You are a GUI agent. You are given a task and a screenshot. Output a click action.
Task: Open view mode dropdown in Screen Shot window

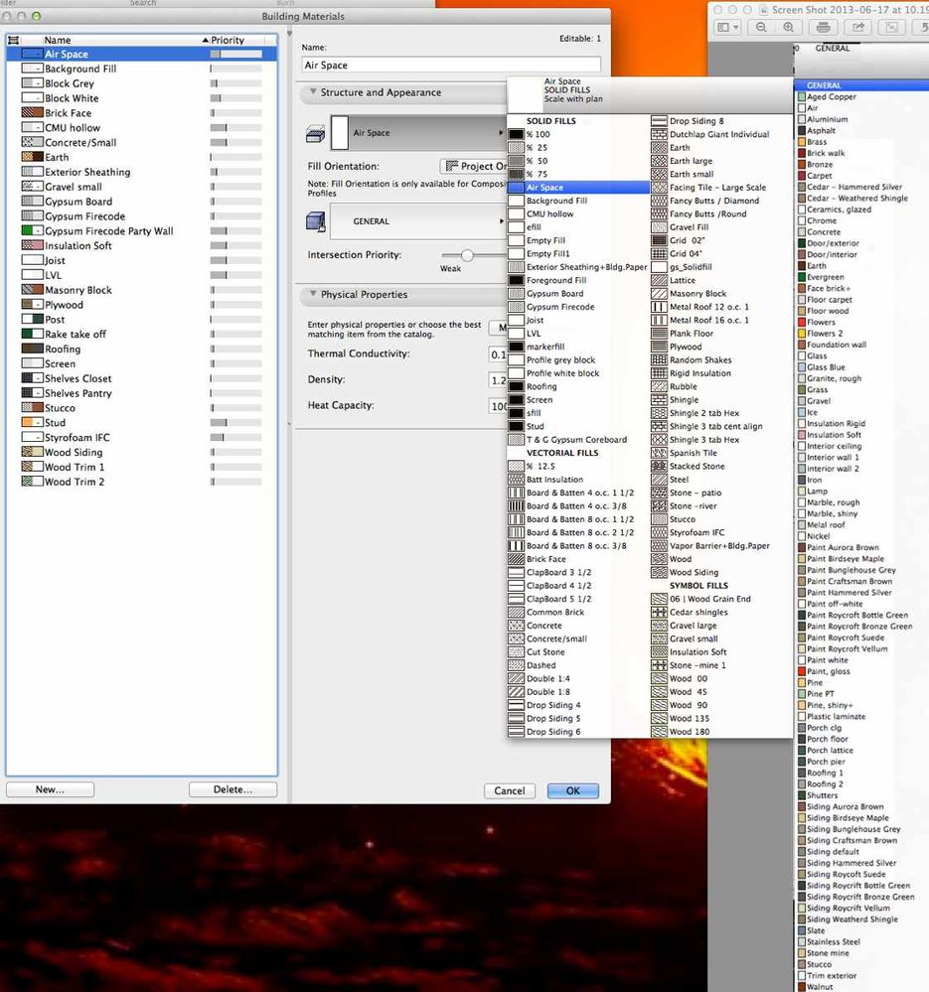click(727, 27)
